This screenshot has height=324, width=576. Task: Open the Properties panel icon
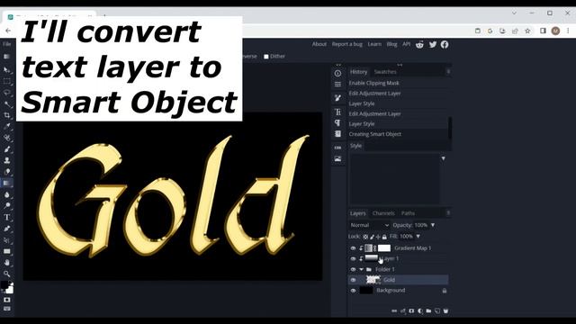point(337,85)
